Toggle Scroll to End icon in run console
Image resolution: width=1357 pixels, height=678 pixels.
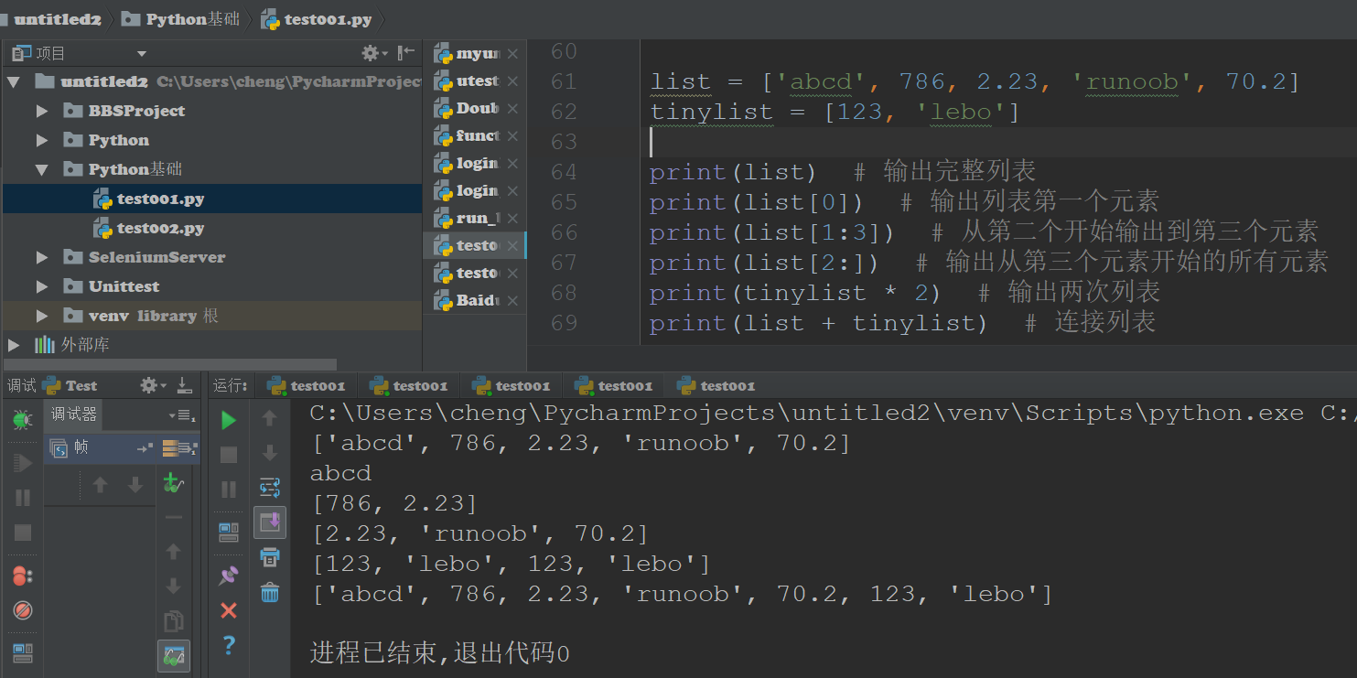click(269, 522)
